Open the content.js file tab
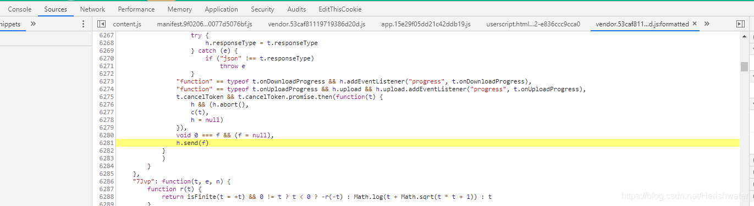The width and height of the screenshot is (754, 206). [127, 24]
